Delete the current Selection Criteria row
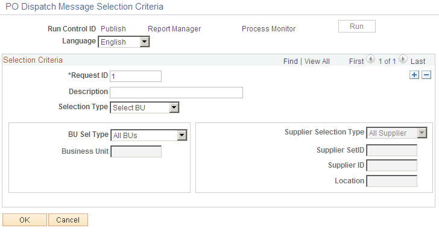Viewport: 439px width, 234px height. pos(426,75)
